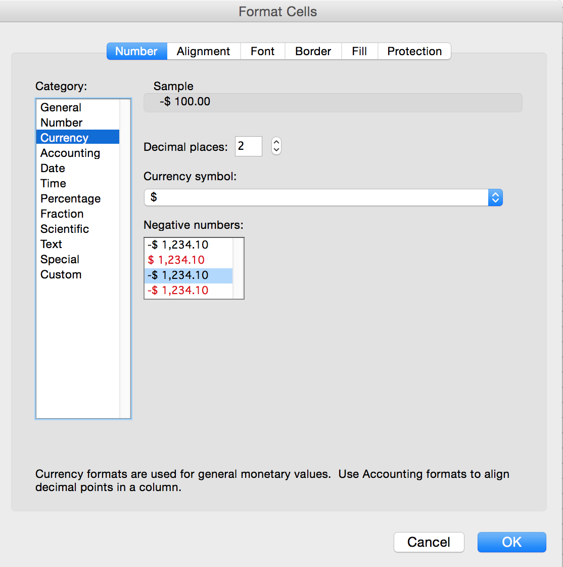Select the Percentage category
The image size is (563, 567).
(78, 198)
